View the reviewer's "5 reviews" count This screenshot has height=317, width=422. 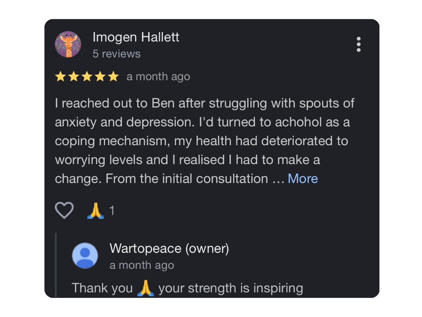[116, 54]
